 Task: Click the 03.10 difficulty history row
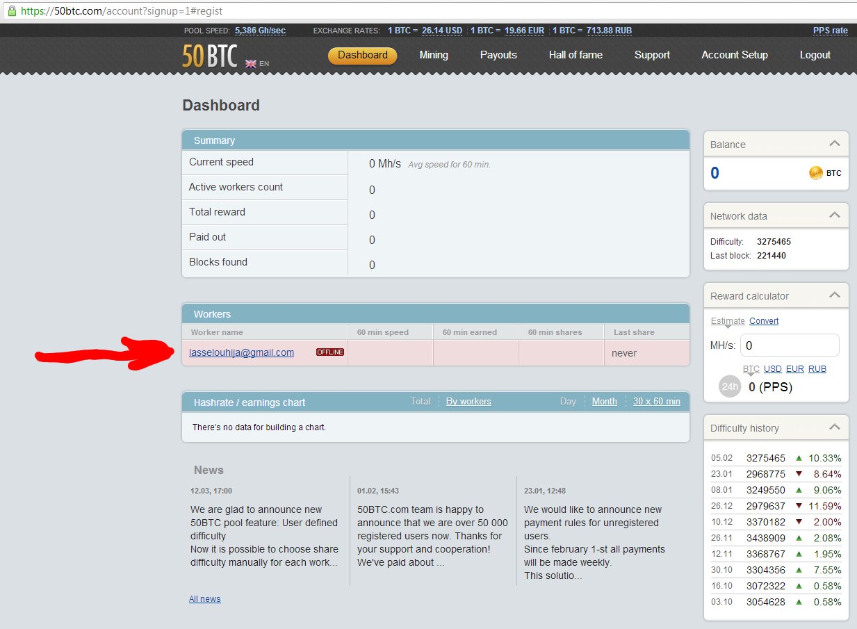(776, 602)
